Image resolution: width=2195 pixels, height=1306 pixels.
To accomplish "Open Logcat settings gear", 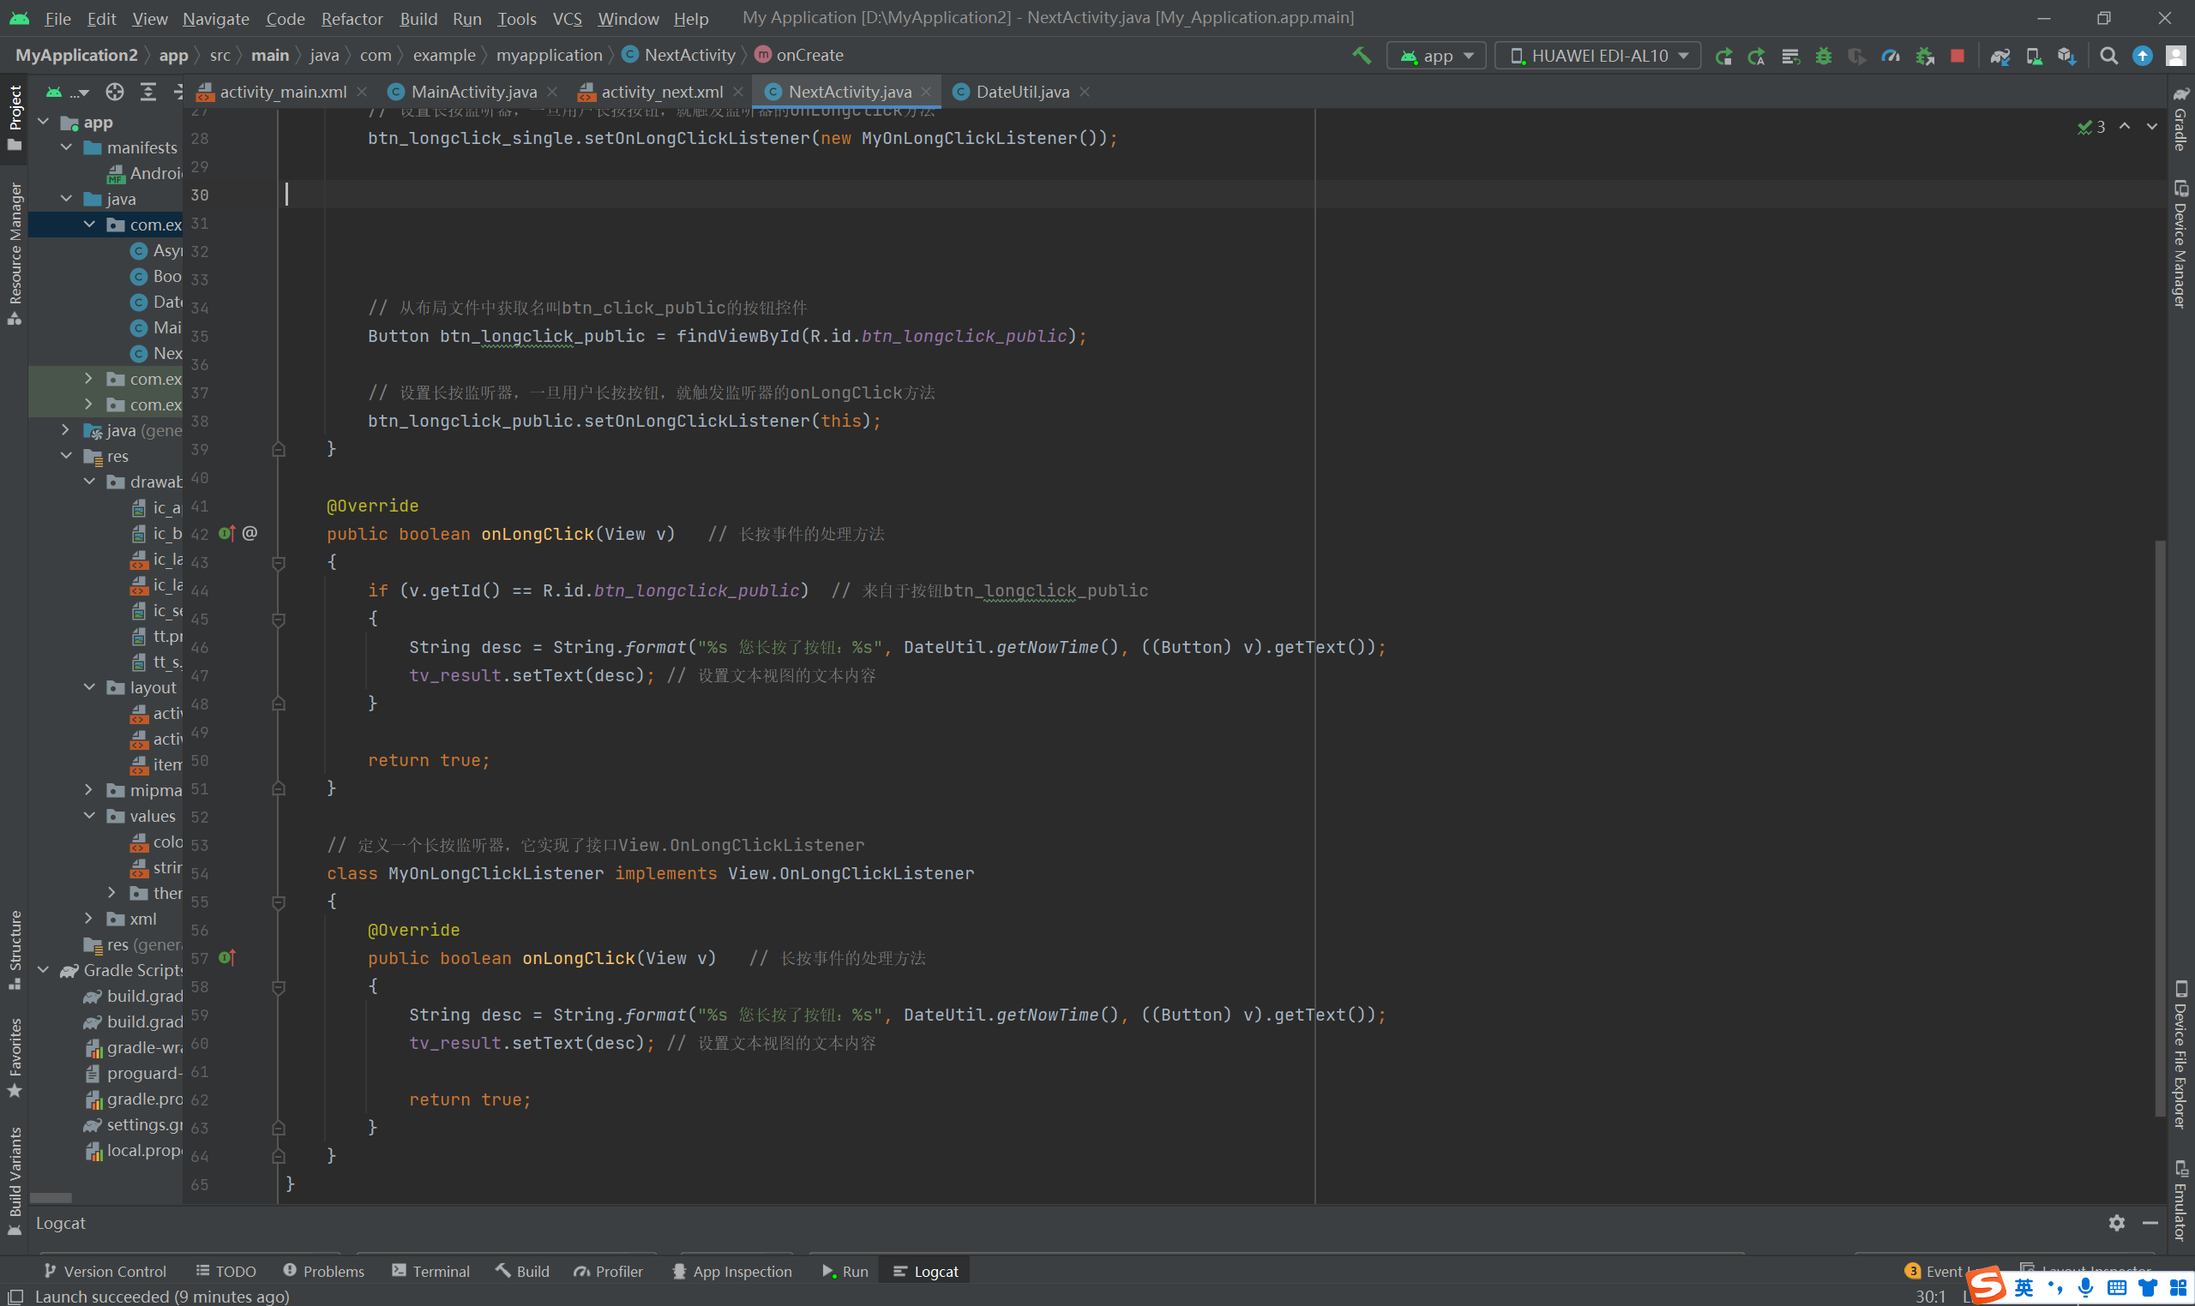I will point(2117,1222).
